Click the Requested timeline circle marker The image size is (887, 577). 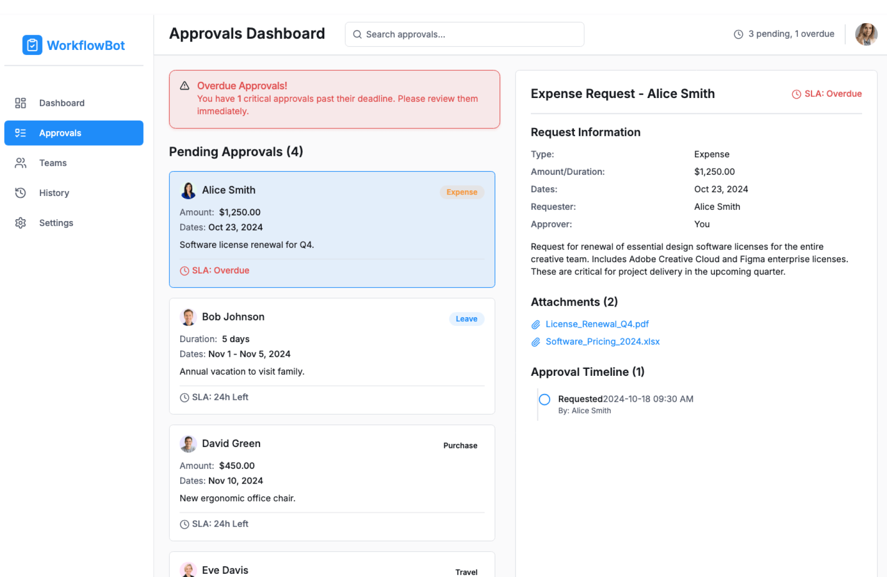545,399
